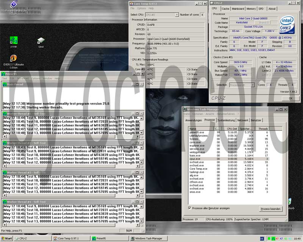Click Worker thread #3 window icon

tap(5, 172)
